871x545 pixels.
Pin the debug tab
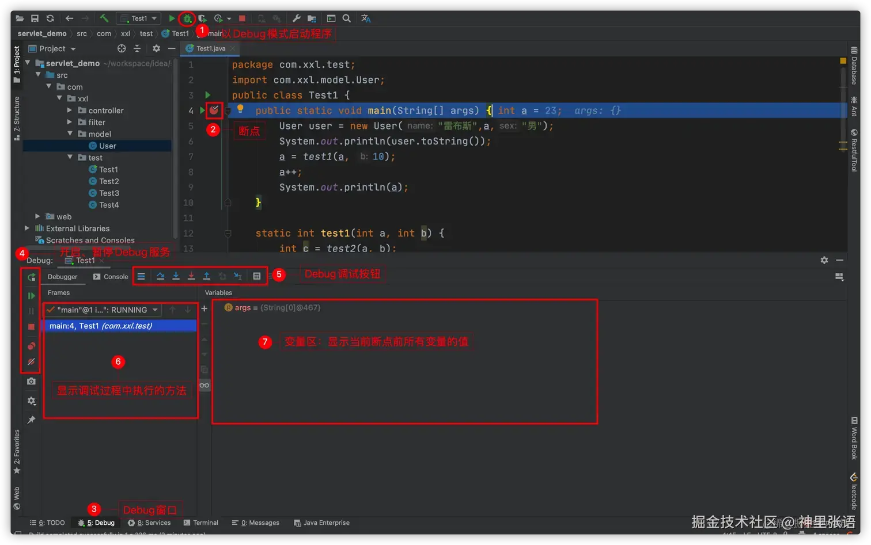[x=31, y=420]
